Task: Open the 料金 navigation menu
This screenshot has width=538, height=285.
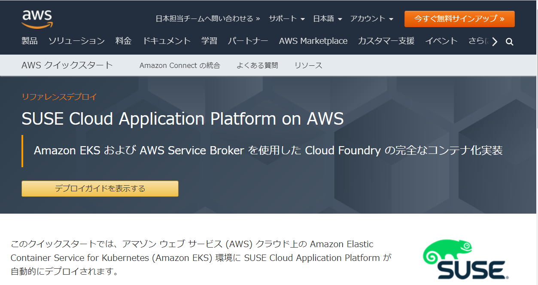Action: click(x=123, y=41)
